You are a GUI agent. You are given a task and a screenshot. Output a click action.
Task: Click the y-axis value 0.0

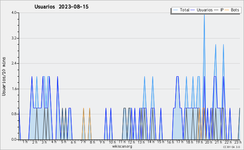14,139
